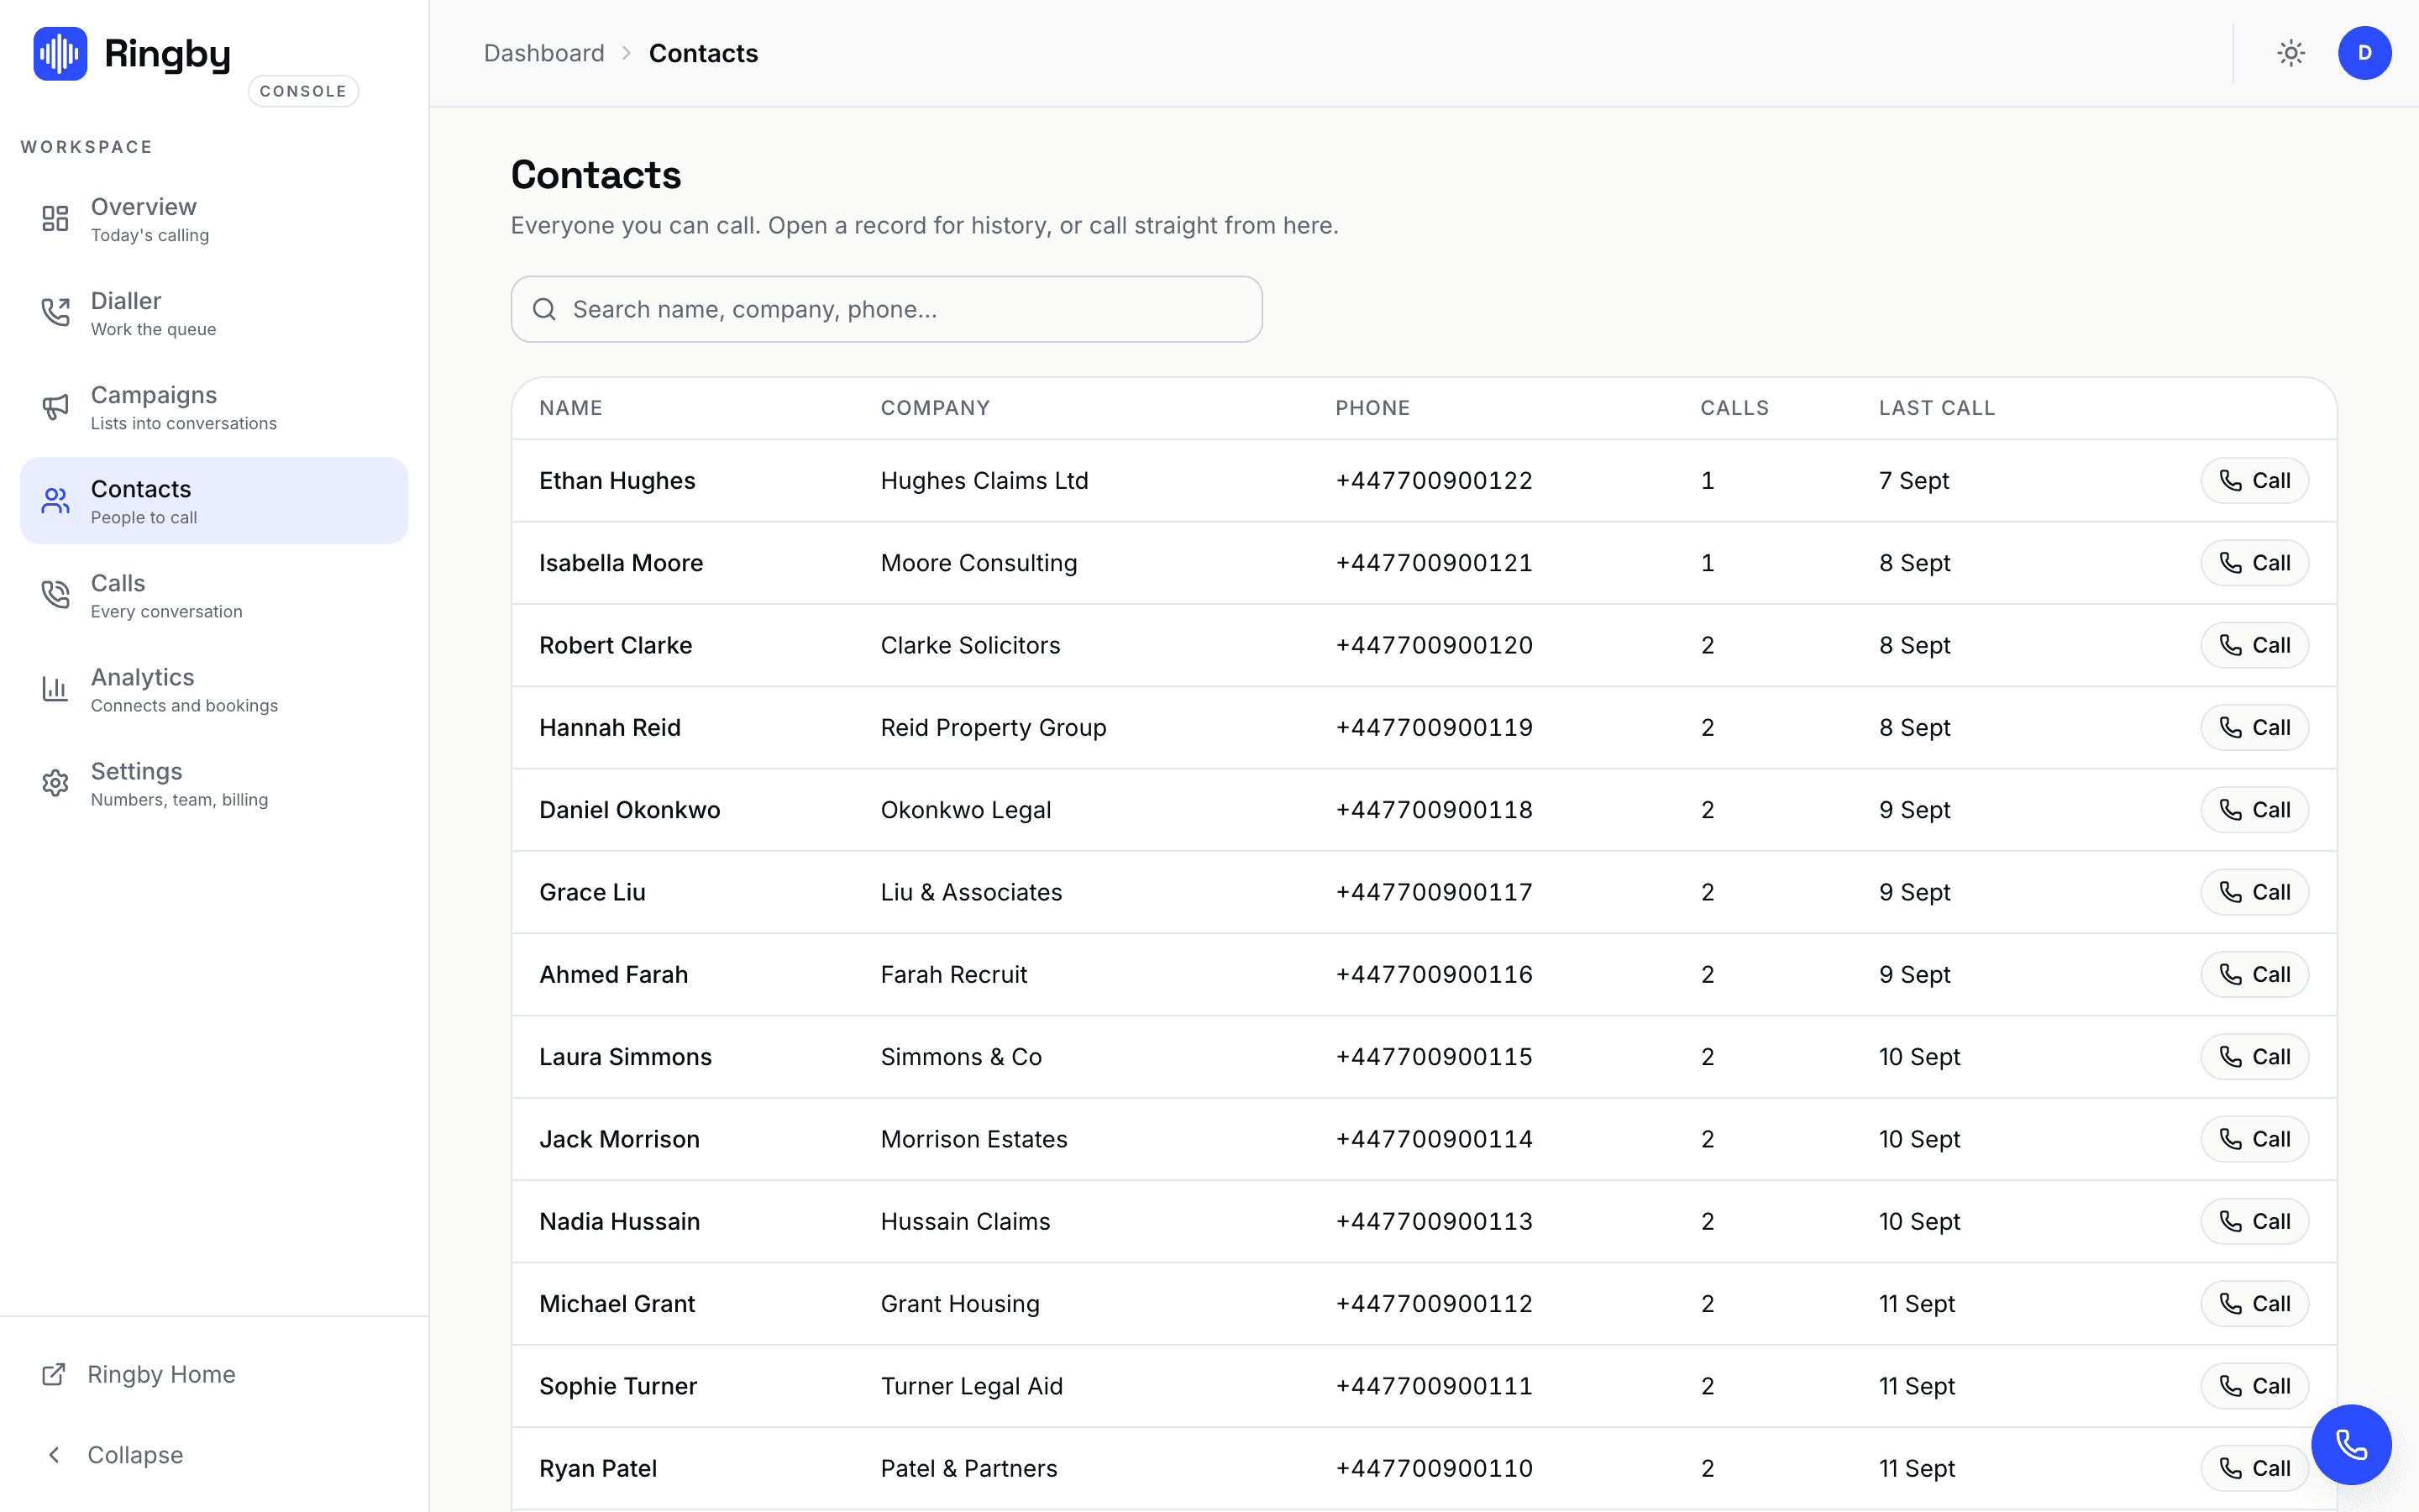Click the Settings gear icon in sidebar

(x=55, y=782)
